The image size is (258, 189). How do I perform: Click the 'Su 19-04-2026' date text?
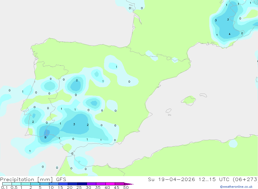172,179
